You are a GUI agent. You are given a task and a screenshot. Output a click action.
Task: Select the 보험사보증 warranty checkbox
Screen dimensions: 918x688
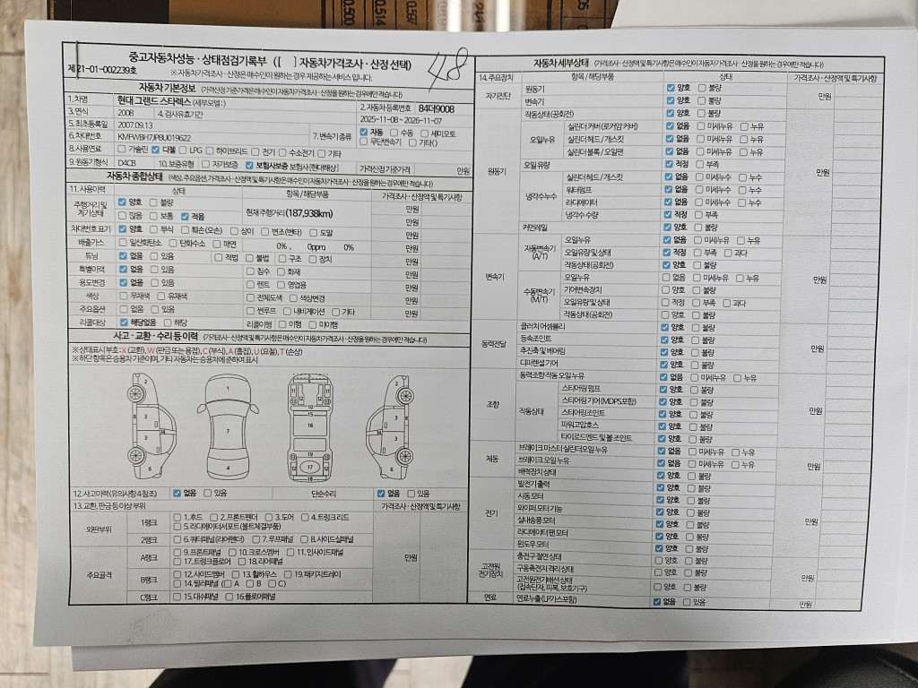click(250, 165)
